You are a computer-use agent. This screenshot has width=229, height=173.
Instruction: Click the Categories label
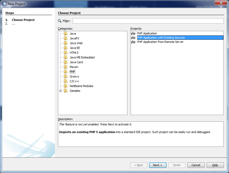coord(65,29)
